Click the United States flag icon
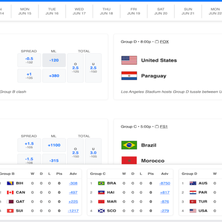 pyautogui.click(x=129, y=60)
